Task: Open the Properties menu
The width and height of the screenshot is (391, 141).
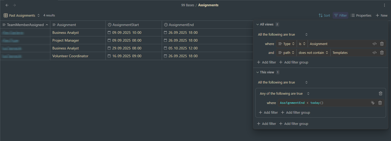Action: pos(361,15)
